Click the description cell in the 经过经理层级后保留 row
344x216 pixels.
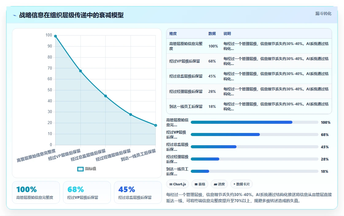[276, 92]
